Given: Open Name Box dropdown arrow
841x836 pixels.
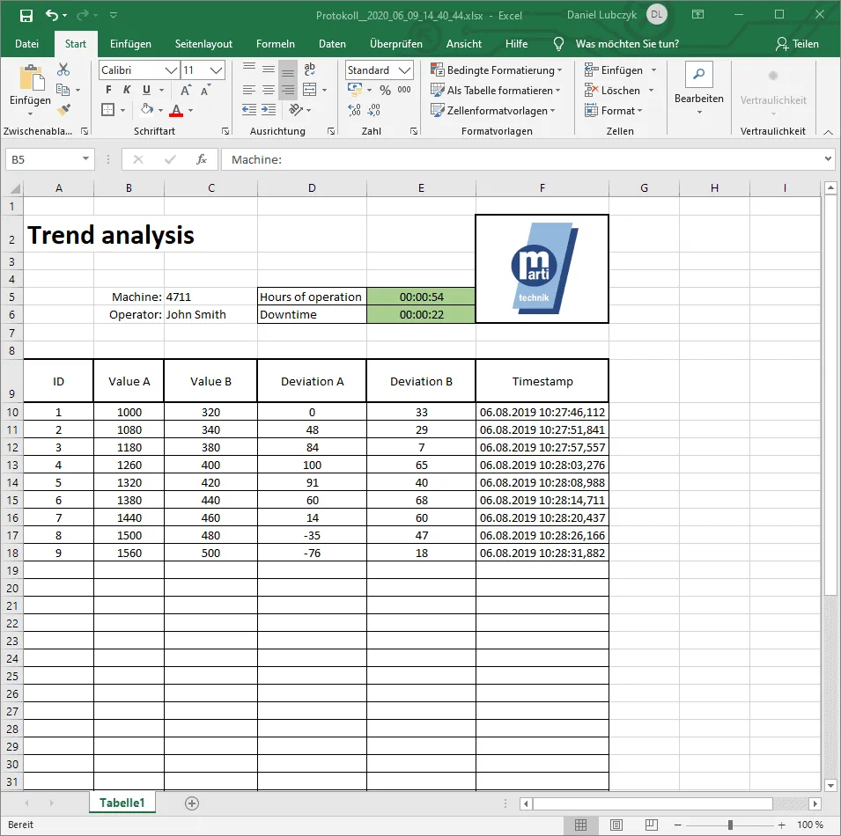Looking at the screenshot, I should [85, 158].
